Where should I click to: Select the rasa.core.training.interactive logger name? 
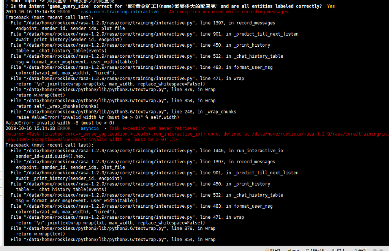119,12
